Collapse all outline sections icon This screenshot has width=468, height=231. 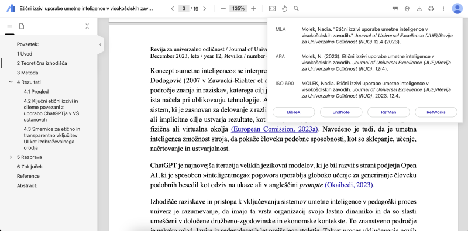pos(87,26)
